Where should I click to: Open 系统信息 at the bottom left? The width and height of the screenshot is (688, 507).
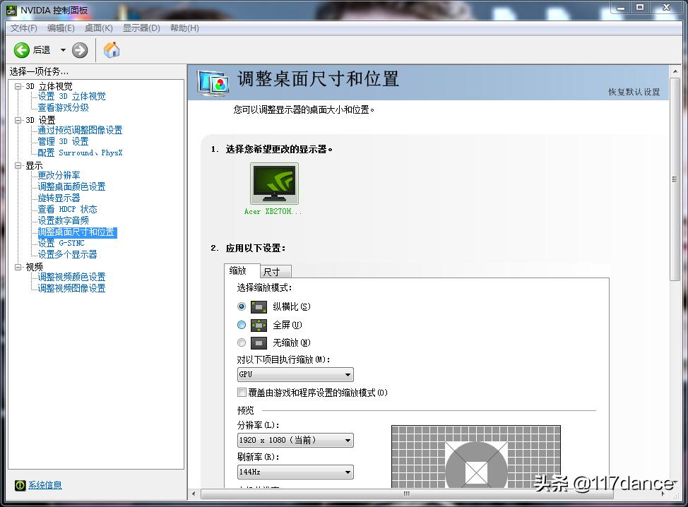(x=44, y=485)
